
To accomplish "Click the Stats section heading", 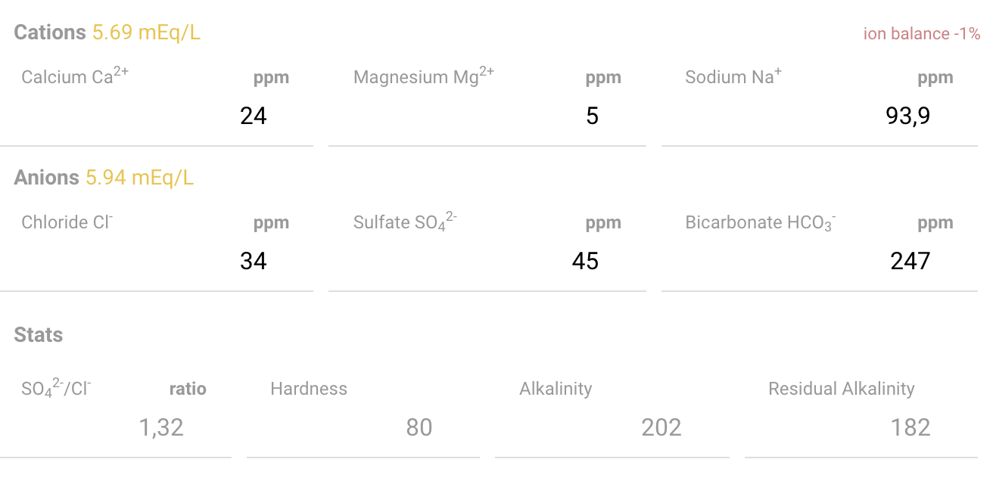I will coord(39,335).
